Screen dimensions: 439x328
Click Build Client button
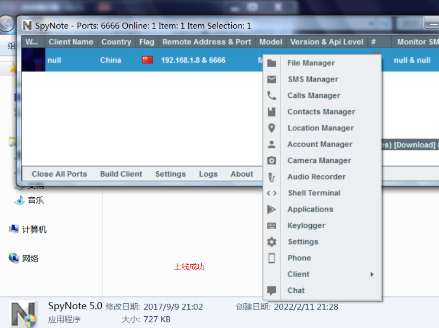121,174
